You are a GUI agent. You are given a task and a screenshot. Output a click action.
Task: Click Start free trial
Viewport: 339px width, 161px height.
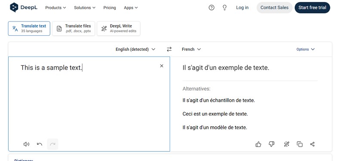(x=312, y=8)
